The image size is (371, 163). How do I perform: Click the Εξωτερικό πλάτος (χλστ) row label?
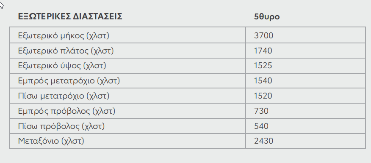pyautogui.click(x=66, y=51)
